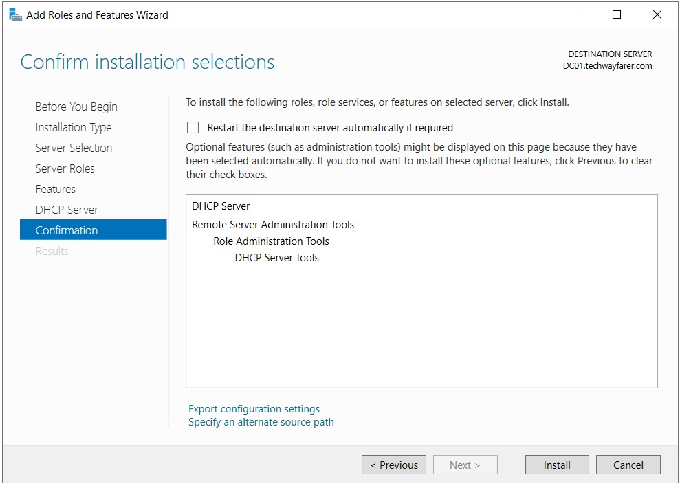Viewport: 680px width, 484px height.
Task: Minimize the Add Roles wizard window
Action: point(576,14)
